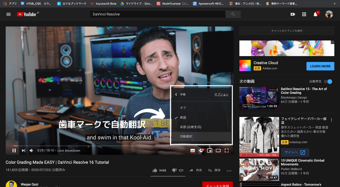Click the DaVinci Resolve search field
The height and width of the screenshot is (187, 340).
[158, 14]
